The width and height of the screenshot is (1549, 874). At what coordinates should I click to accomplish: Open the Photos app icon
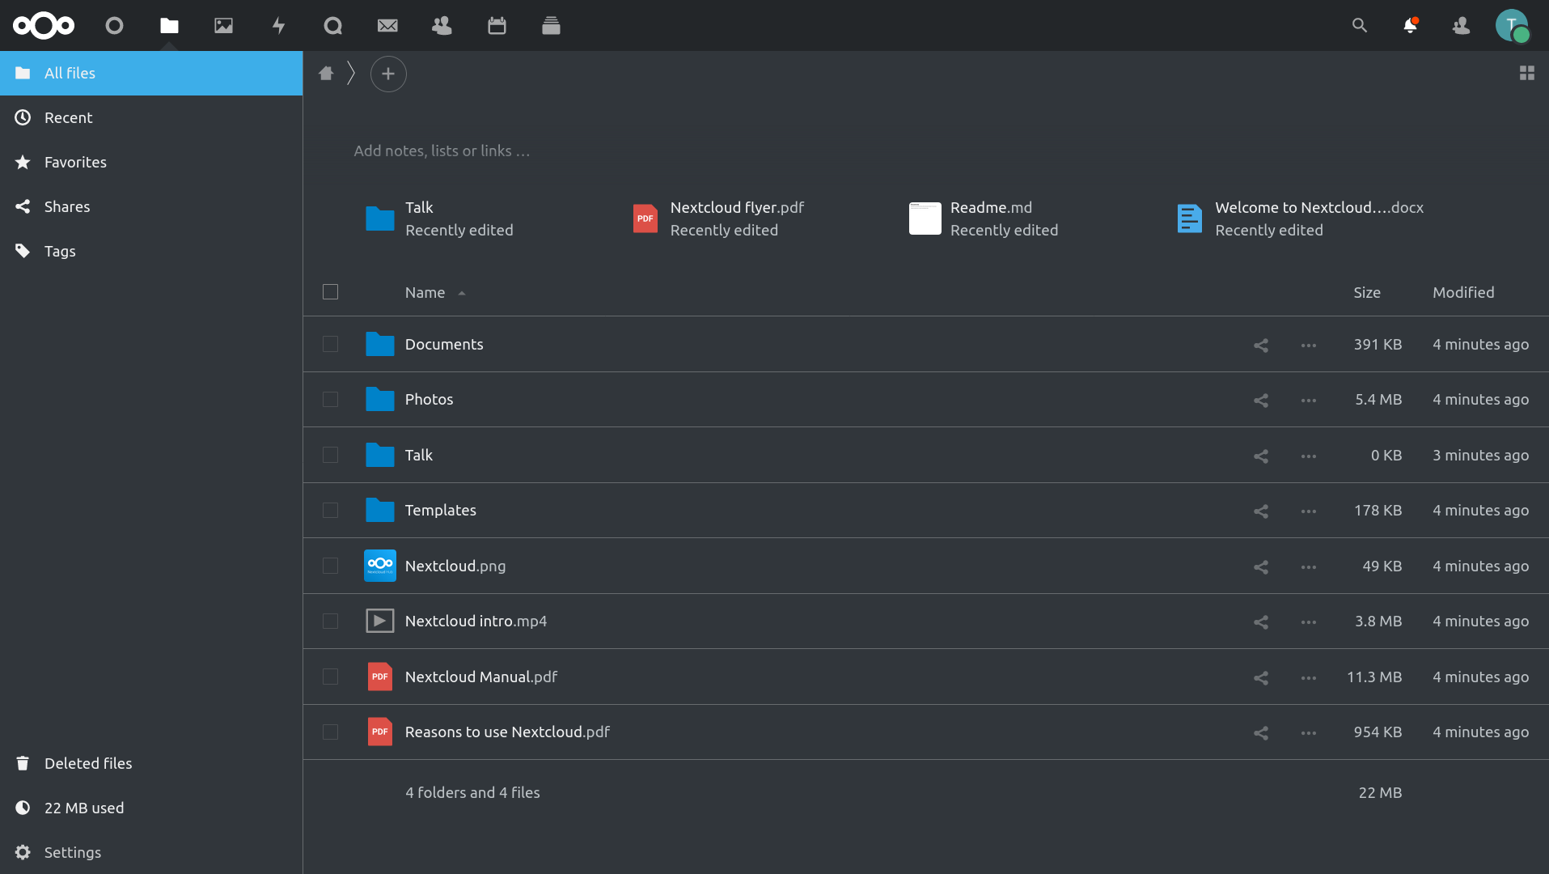point(223,26)
